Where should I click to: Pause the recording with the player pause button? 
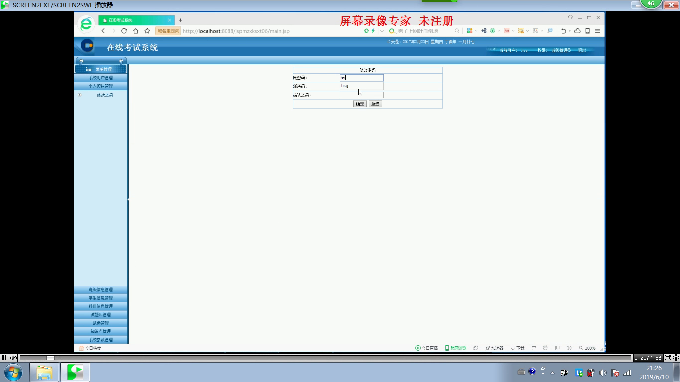[x=4, y=357]
